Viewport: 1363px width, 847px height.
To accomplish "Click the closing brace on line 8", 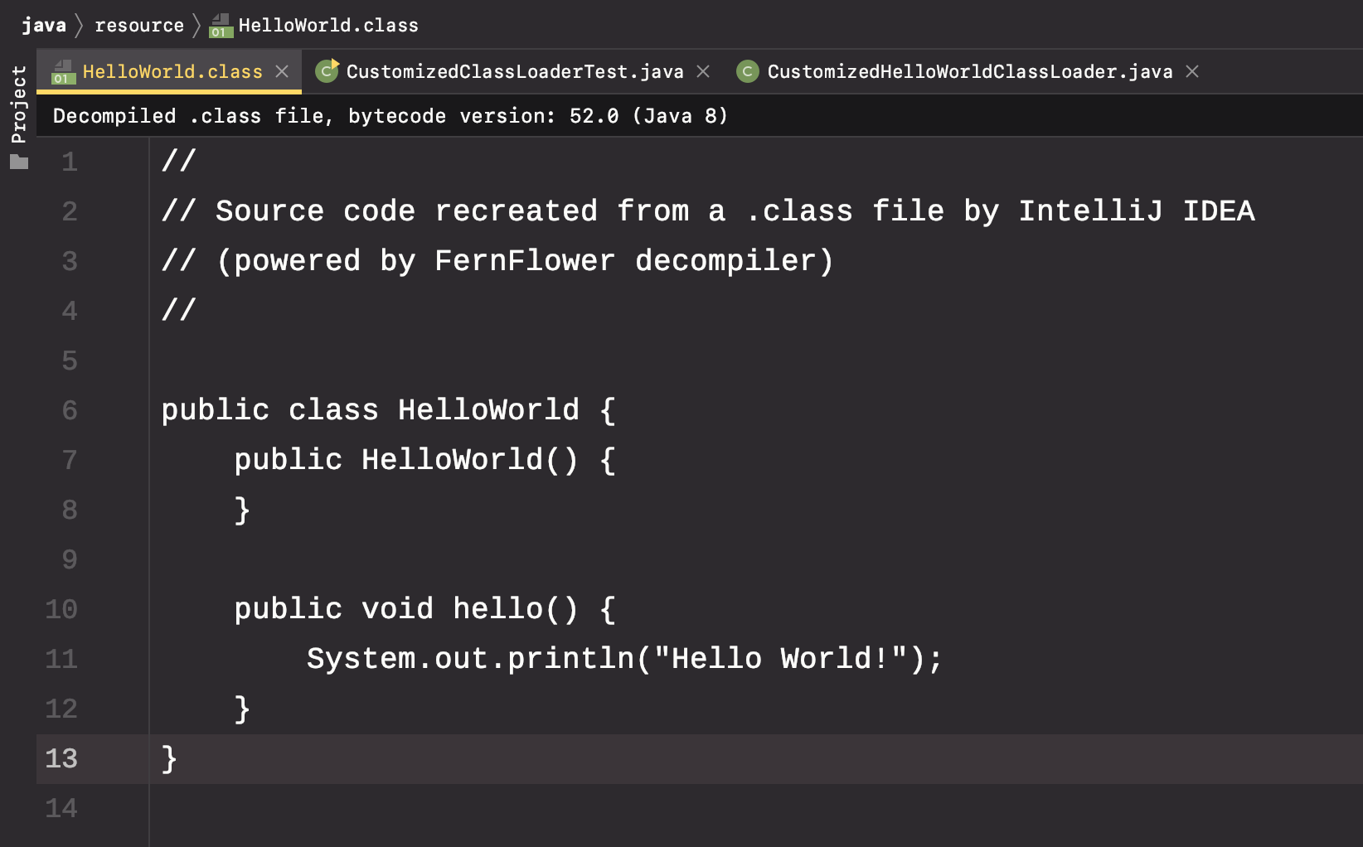I will pyautogui.click(x=242, y=511).
